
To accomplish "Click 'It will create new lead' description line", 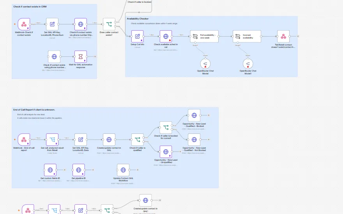I will click(40, 118).
